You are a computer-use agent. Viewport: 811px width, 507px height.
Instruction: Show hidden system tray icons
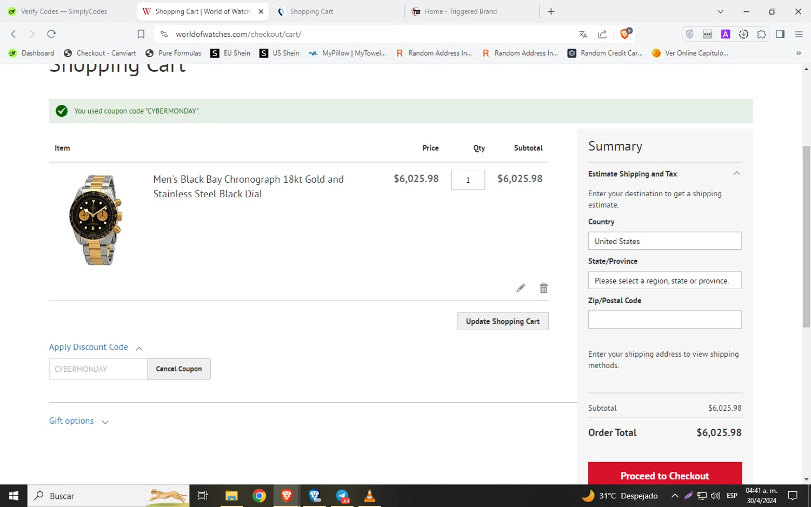tap(675, 496)
